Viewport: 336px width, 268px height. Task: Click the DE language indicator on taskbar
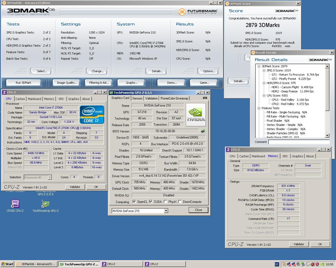click(277, 264)
